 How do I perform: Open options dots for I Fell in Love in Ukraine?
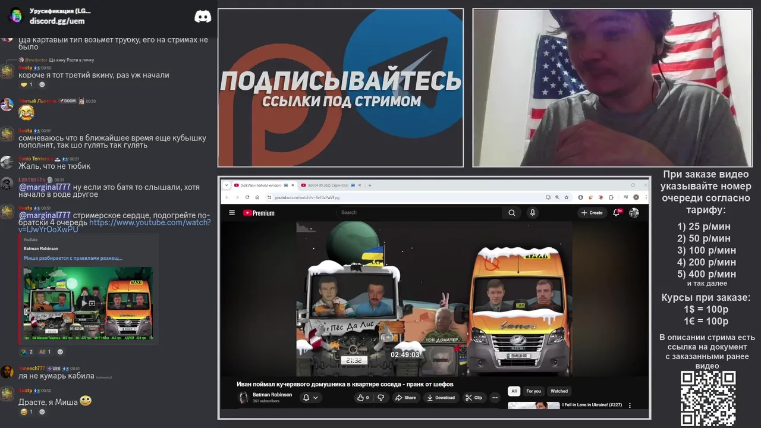pos(630,405)
